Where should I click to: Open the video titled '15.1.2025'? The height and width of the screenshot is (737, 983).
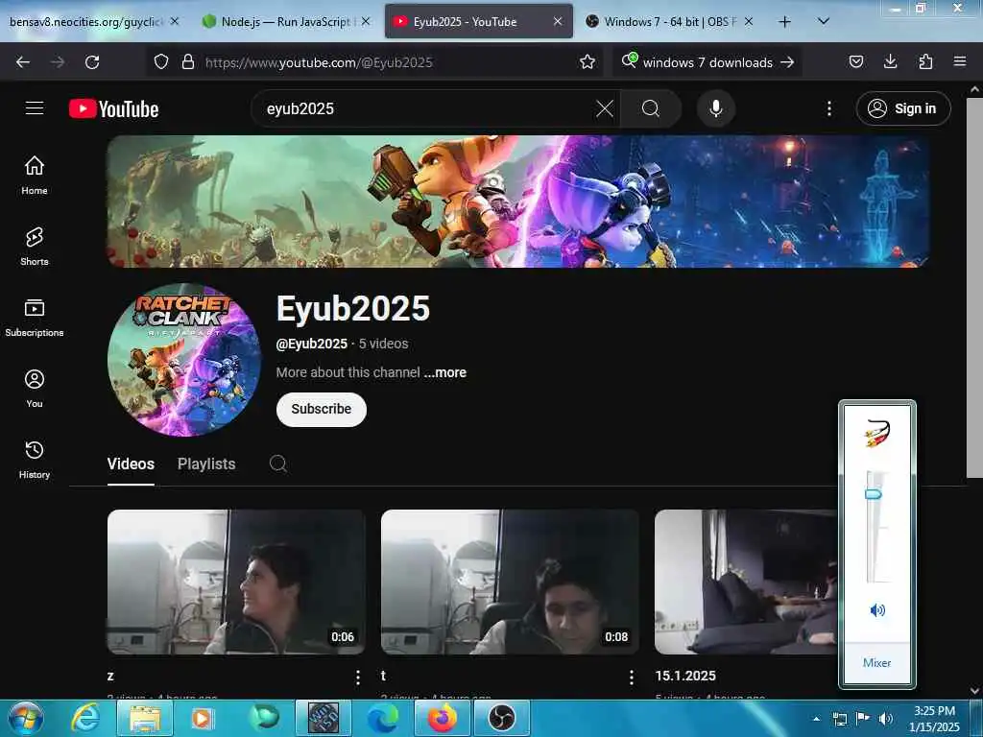[x=685, y=676]
